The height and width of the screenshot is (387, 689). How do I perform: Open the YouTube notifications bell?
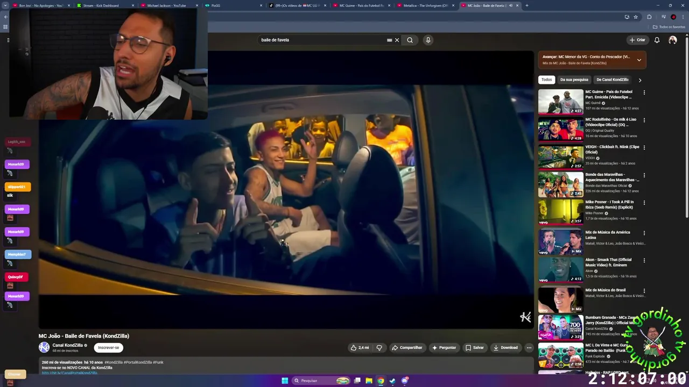click(x=657, y=40)
